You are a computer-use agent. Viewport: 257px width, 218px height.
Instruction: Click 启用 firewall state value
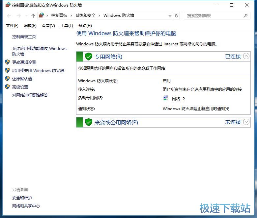[166, 81]
